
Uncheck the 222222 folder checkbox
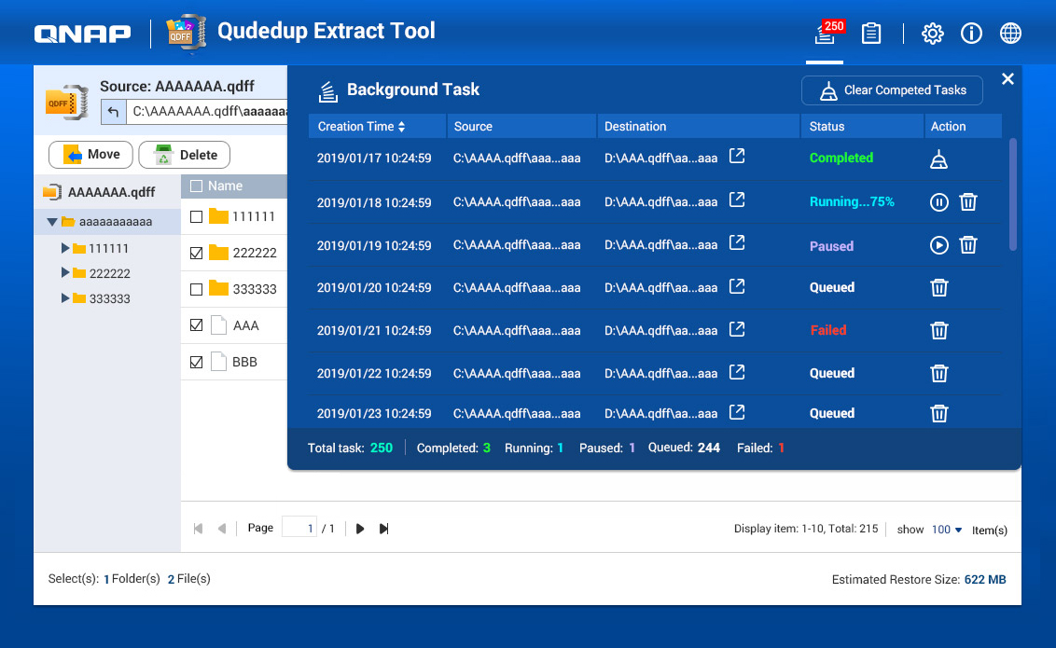click(x=197, y=253)
